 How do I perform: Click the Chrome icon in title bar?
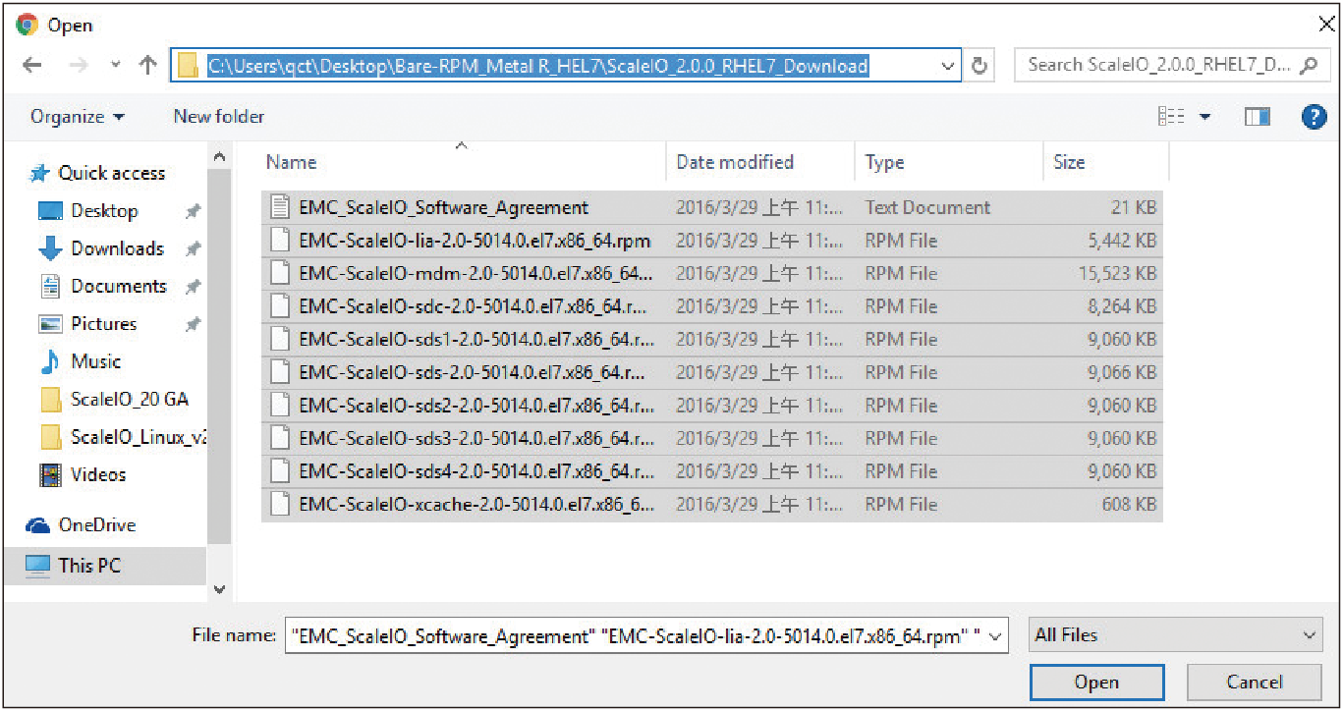pyautogui.click(x=28, y=25)
